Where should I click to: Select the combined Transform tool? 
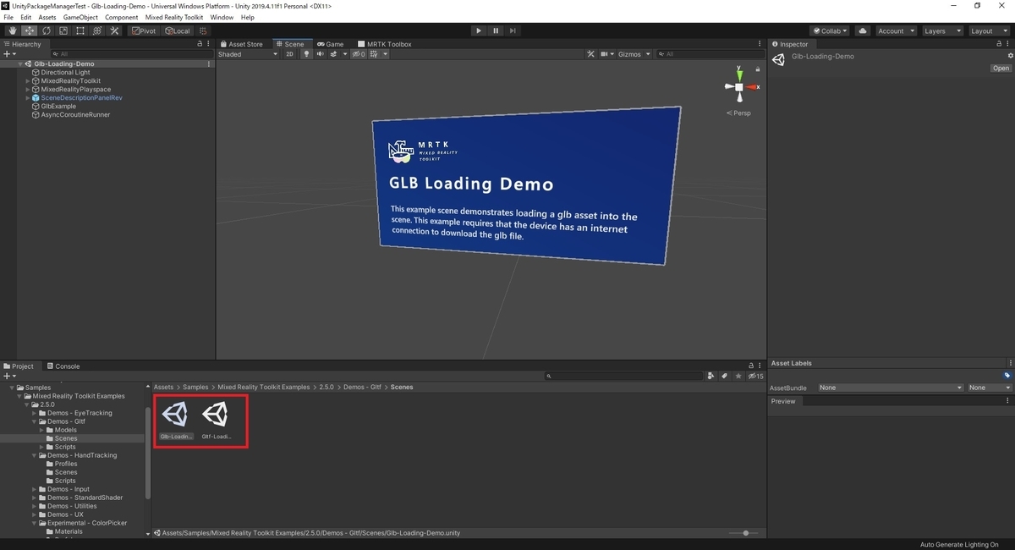pos(96,30)
